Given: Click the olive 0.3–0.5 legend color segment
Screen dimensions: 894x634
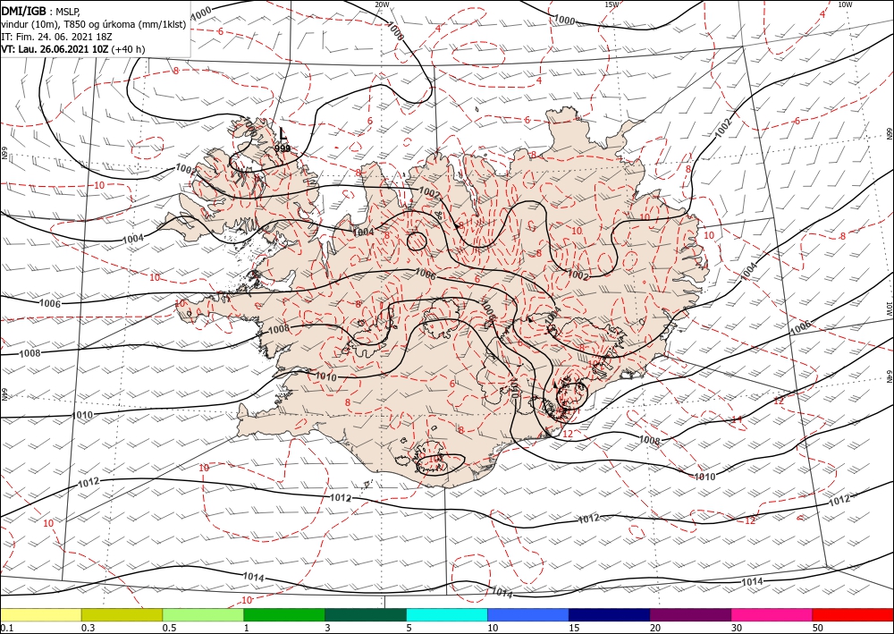Looking at the screenshot, I should tap(122, 614).
